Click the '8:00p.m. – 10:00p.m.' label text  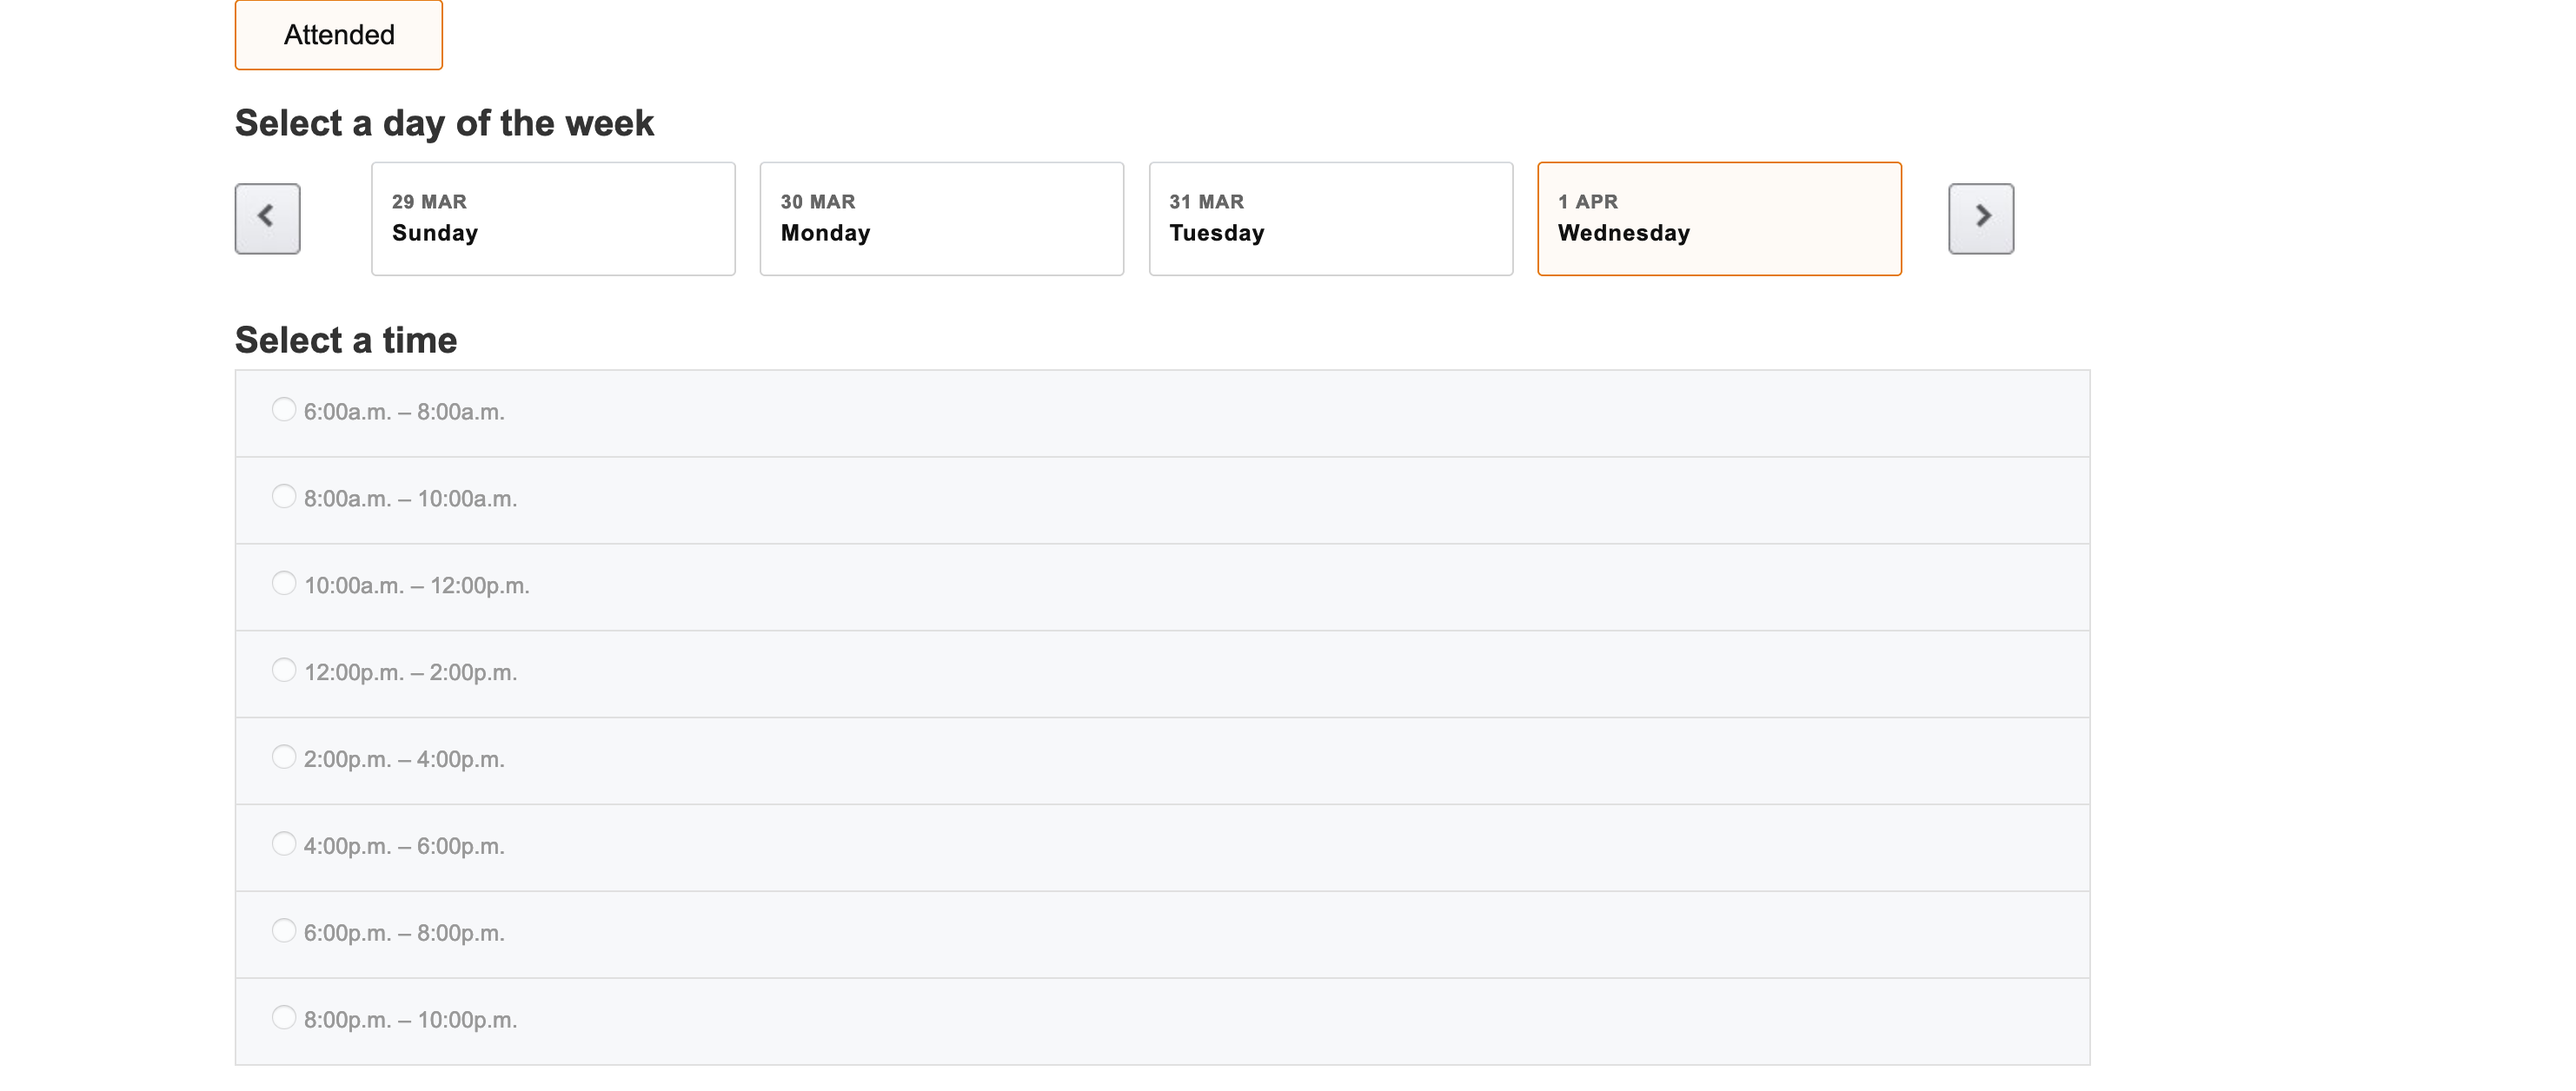click(x=410, y=1020)
